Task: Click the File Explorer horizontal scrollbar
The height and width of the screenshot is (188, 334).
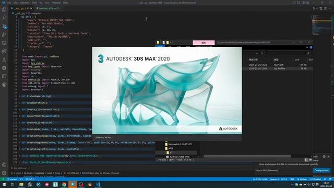Action: click(247, 156)
